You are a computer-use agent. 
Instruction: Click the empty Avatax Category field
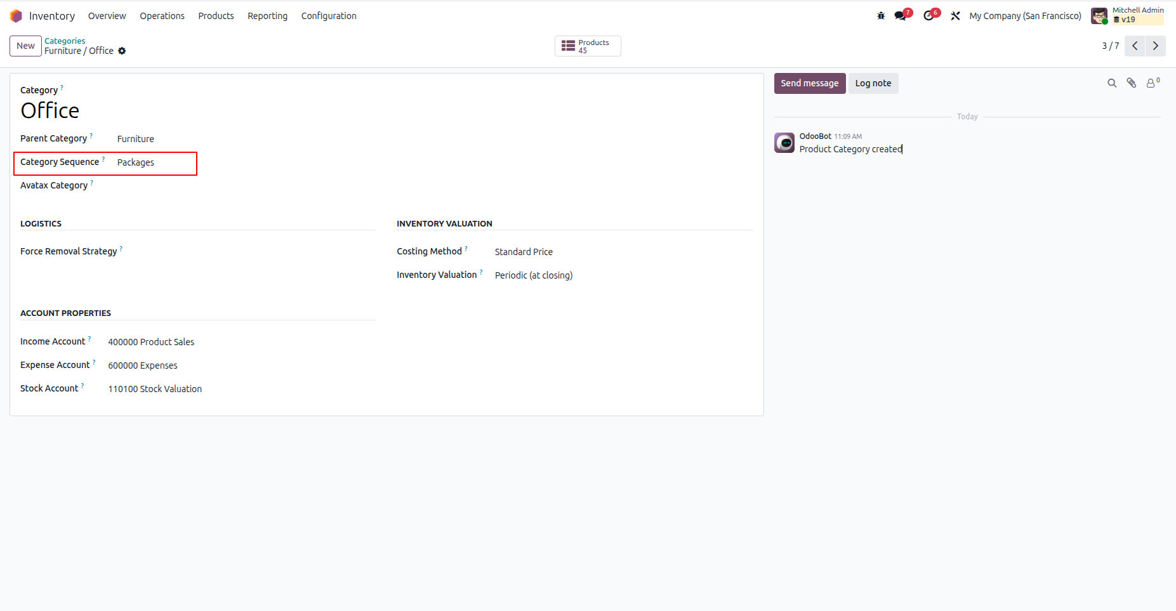tap(245, 186)
